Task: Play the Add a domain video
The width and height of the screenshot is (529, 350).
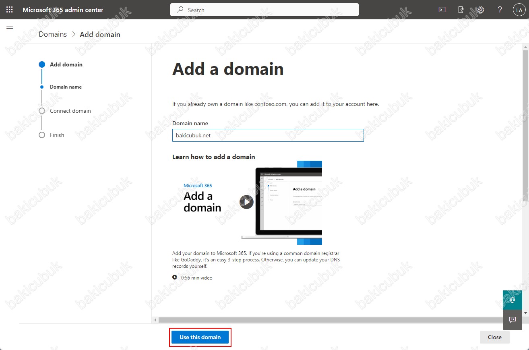Action: point(246,202)
